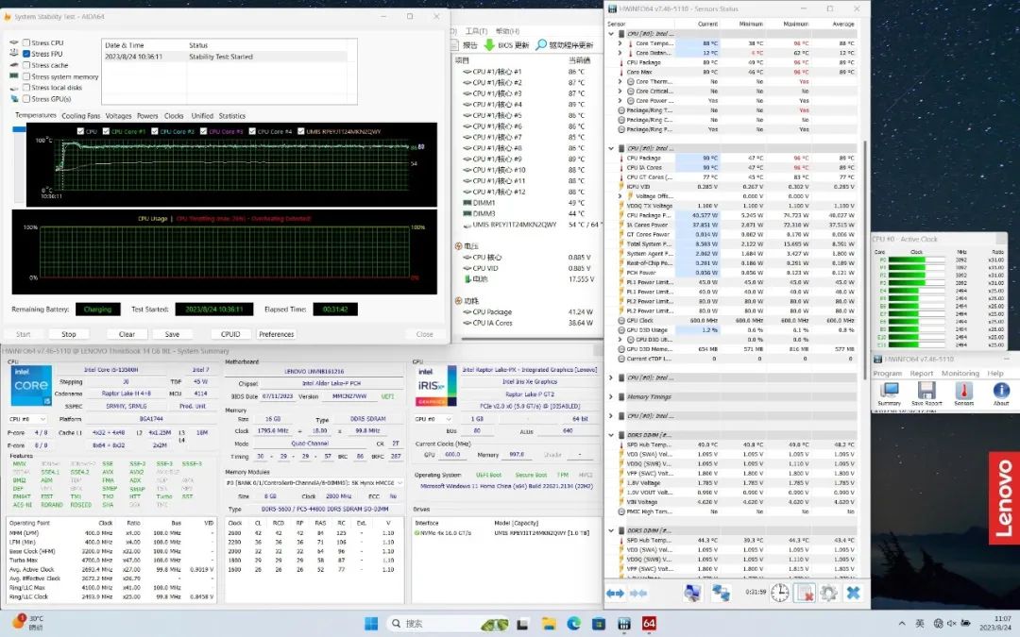1020x637 pixels.
Task: Open sensor settings gear icon
Action: 828,593
